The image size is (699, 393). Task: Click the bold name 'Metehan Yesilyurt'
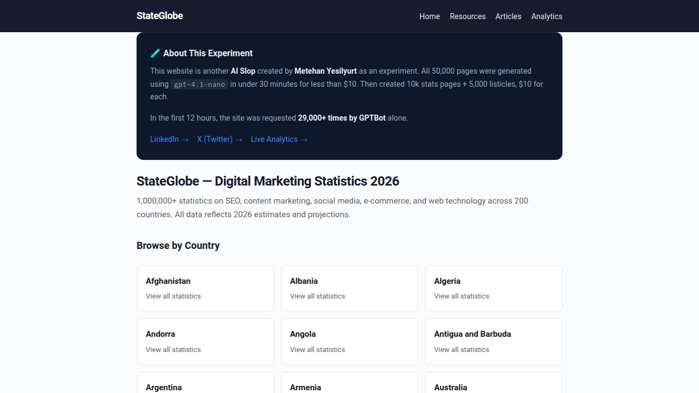pyautogui.click(x=325, y=71)
